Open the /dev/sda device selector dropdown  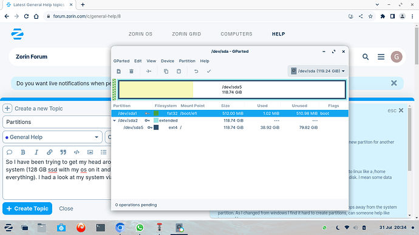tap(318, 71)
